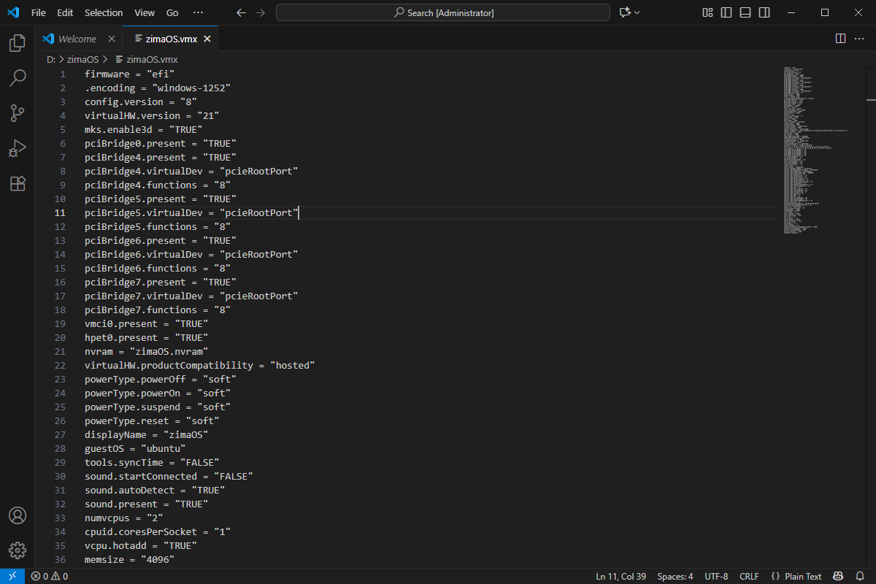Open the Accounts menu icon

pos(18,515)
